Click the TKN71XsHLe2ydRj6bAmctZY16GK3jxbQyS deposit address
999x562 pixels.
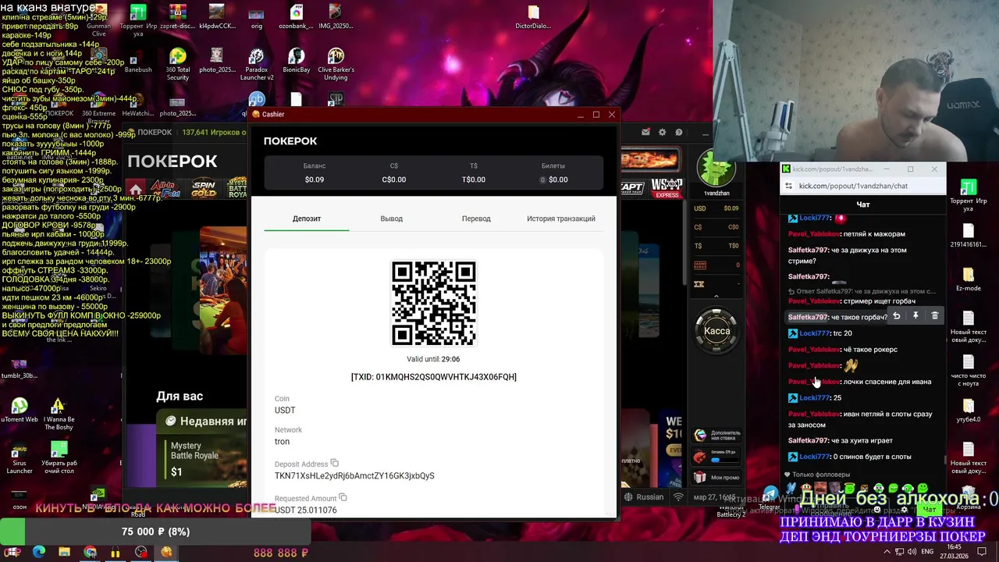(354, 475)
